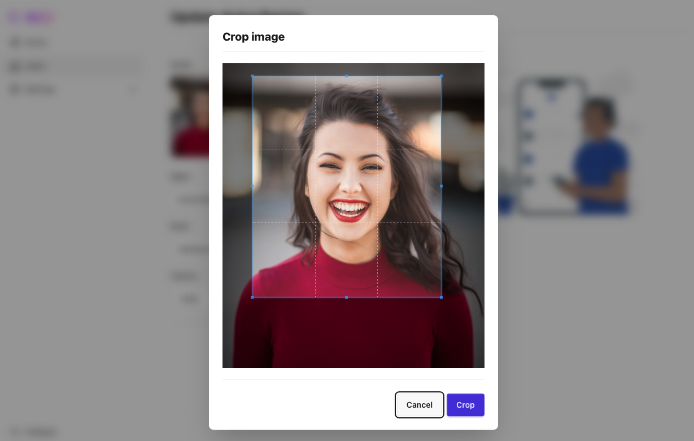Click the "Crop image" dialog title
Image resolution: width=694 pixels, height=441 pixels.
coord(254,37)
